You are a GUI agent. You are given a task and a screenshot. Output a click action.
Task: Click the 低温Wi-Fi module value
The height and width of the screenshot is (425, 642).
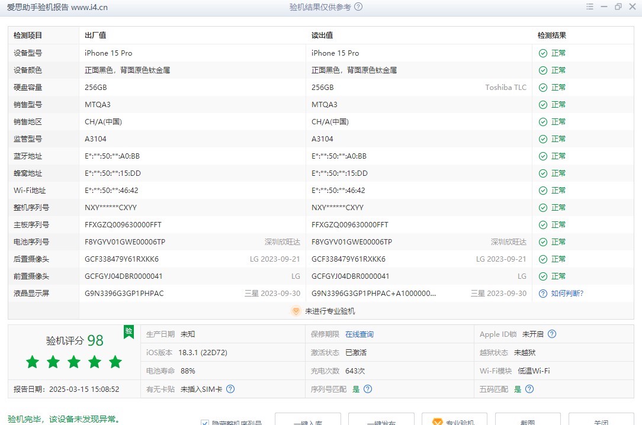(534, 371)
